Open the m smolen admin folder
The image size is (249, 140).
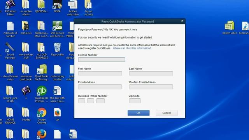pyautogui.click(x=26, y=8)
